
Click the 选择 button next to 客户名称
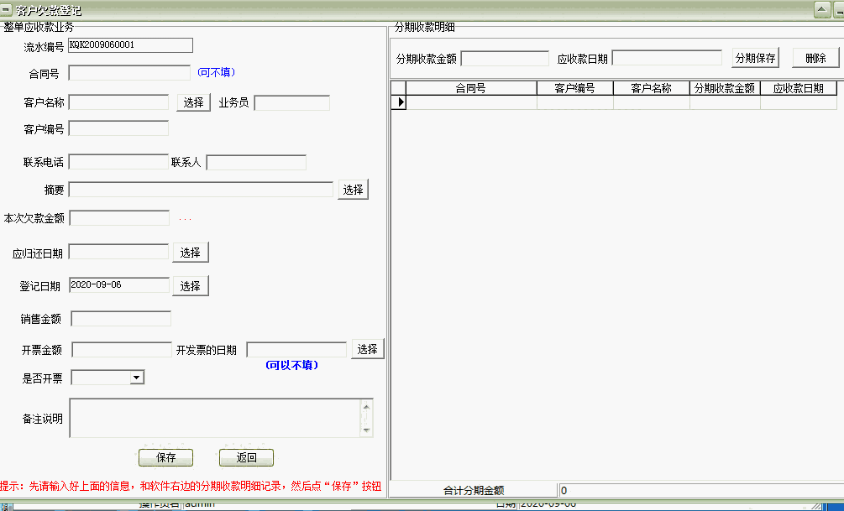click(193, 103)
